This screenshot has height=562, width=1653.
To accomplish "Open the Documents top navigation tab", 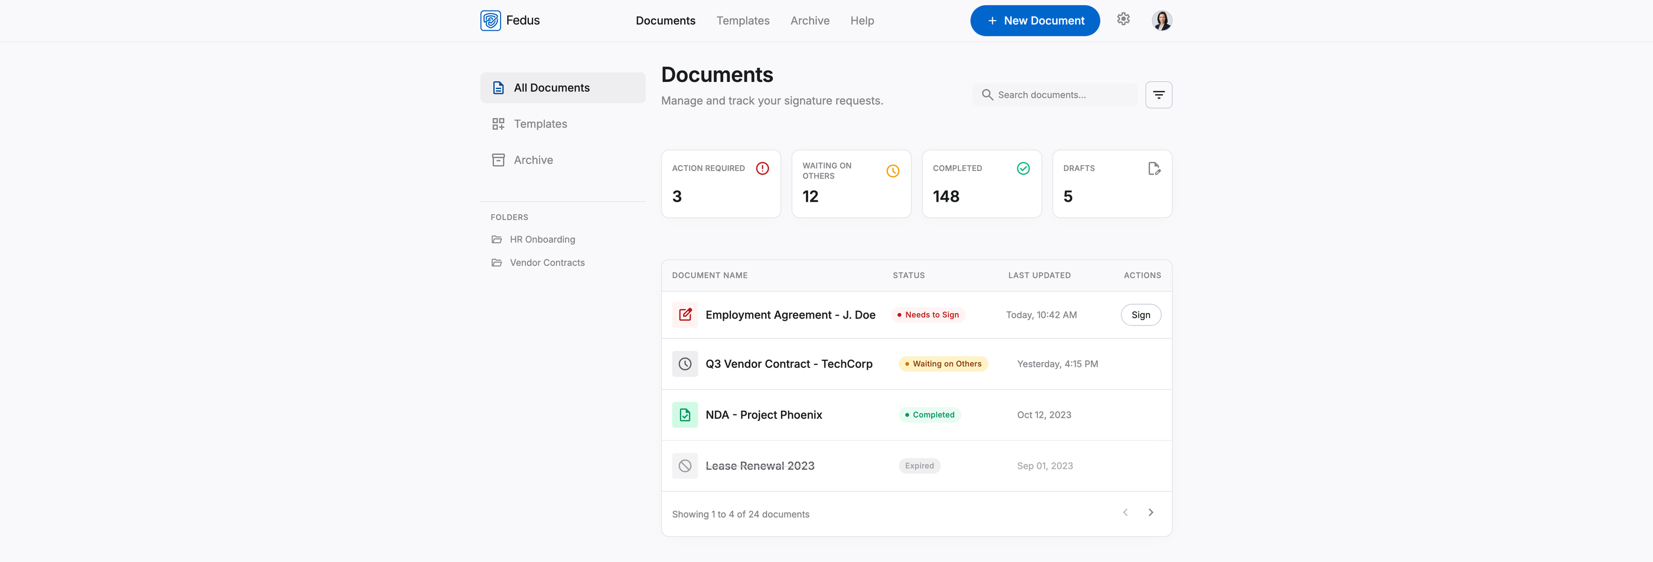I will (x=665, y=21).
